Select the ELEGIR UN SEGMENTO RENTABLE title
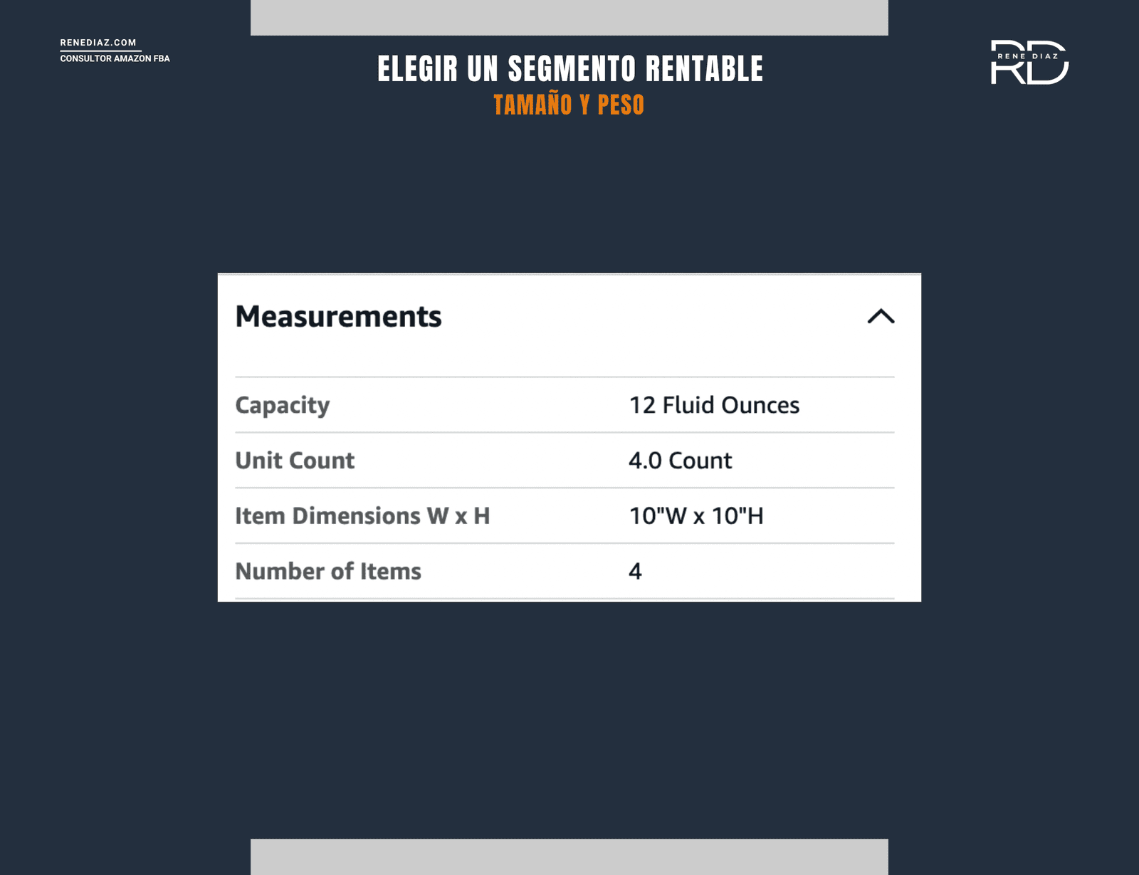 click(569, 69)
